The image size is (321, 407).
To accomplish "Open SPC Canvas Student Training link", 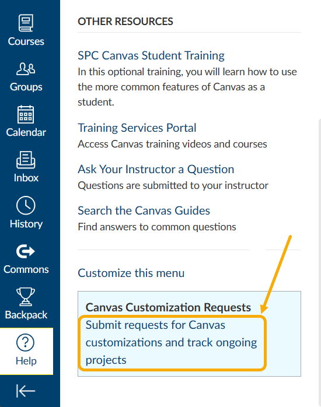I will point(151,55).
